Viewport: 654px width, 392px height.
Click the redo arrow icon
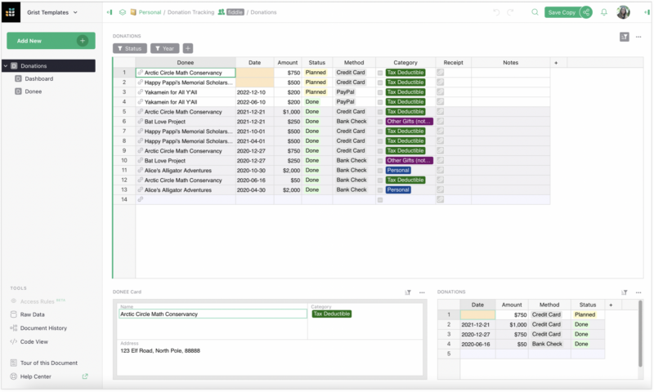511,12
